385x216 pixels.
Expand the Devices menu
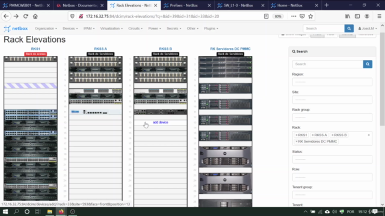tap(70, 28)
